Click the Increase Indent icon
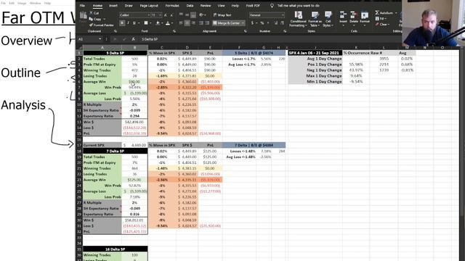The image size is (465, 261). pos(207,23)
